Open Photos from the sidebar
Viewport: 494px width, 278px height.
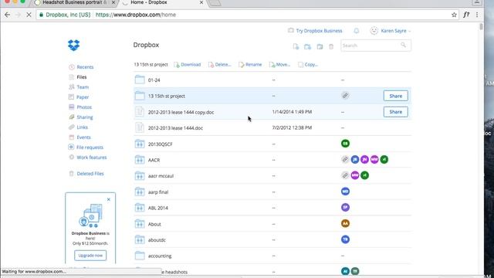click(84, 107)
